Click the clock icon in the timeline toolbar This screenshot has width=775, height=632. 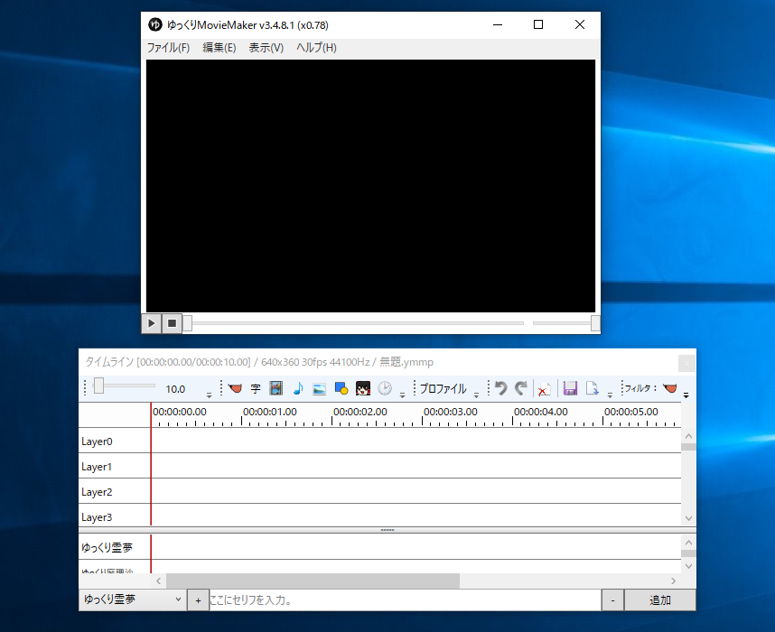(x=385, y=388)
